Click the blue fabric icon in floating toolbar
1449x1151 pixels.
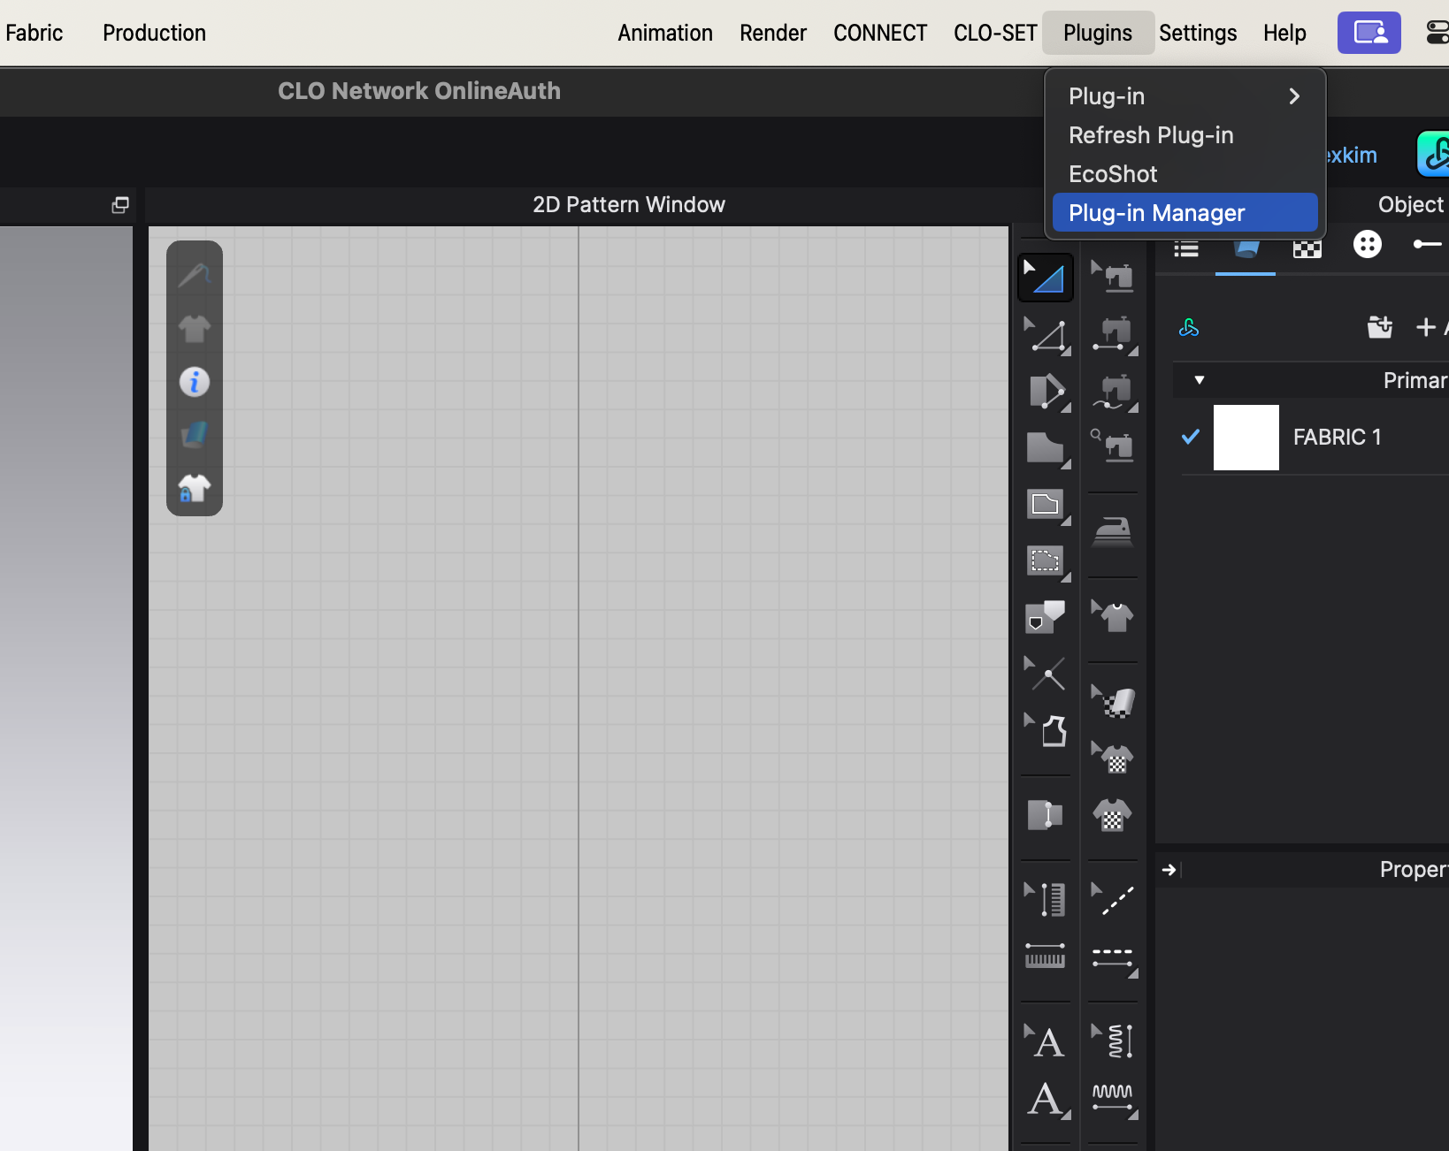tap(195, 434)
